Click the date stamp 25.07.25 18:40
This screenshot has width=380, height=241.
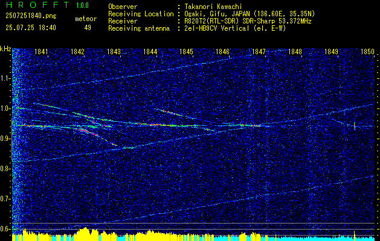point(31,28)
